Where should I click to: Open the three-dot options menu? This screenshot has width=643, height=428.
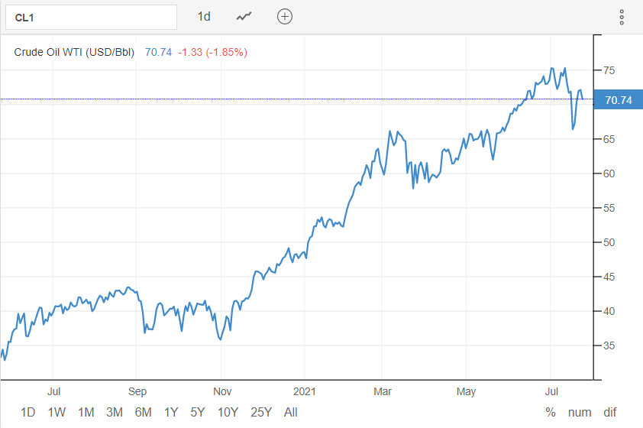click(622, 17)
